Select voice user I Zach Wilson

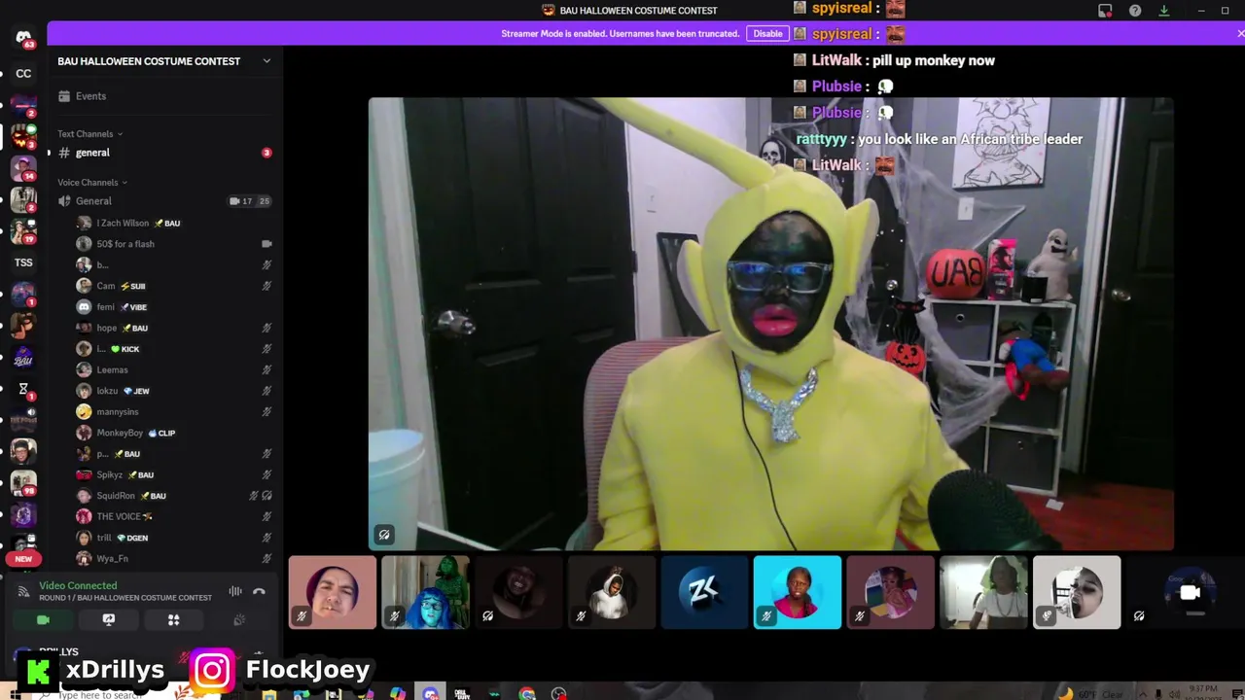coord(175,223)
